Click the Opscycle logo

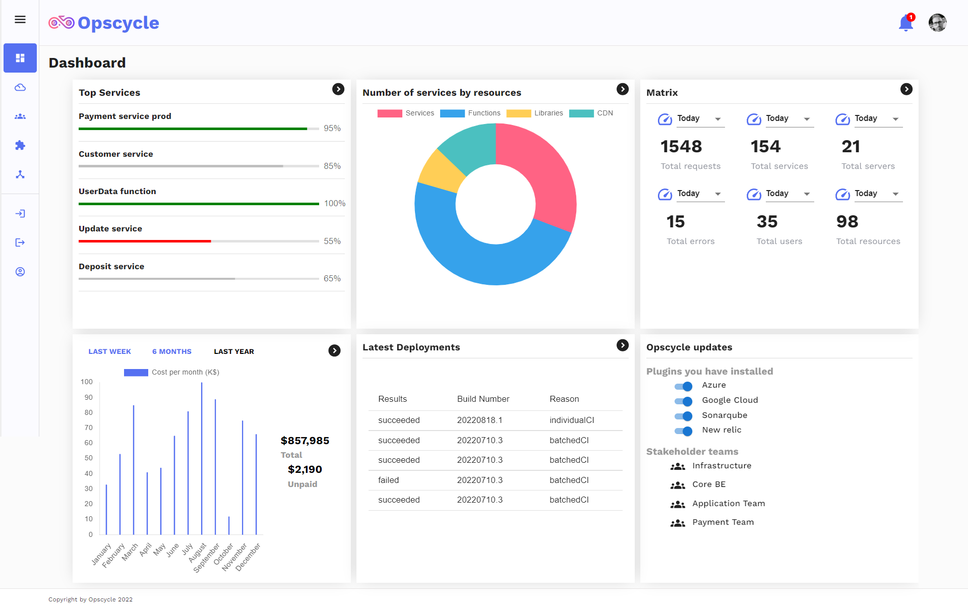pyautogui.click(x=104, y=23)
